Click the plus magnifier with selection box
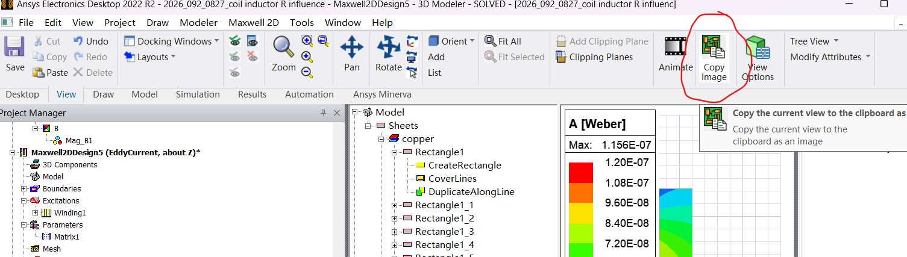 coord(307,41)
